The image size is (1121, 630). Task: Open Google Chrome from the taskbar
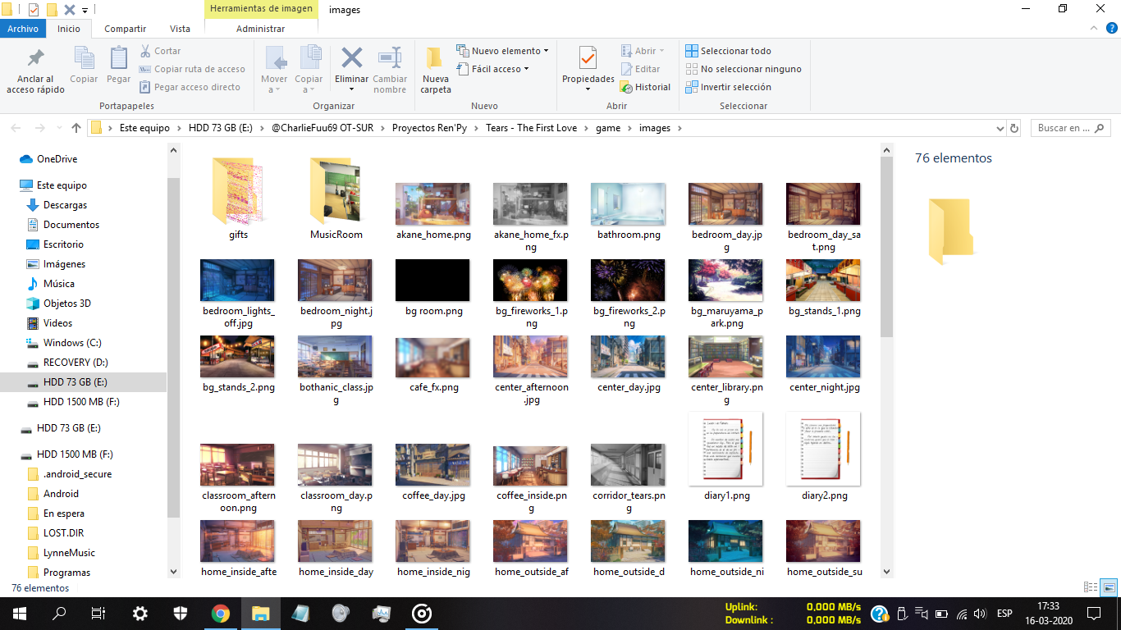point(220,613)
